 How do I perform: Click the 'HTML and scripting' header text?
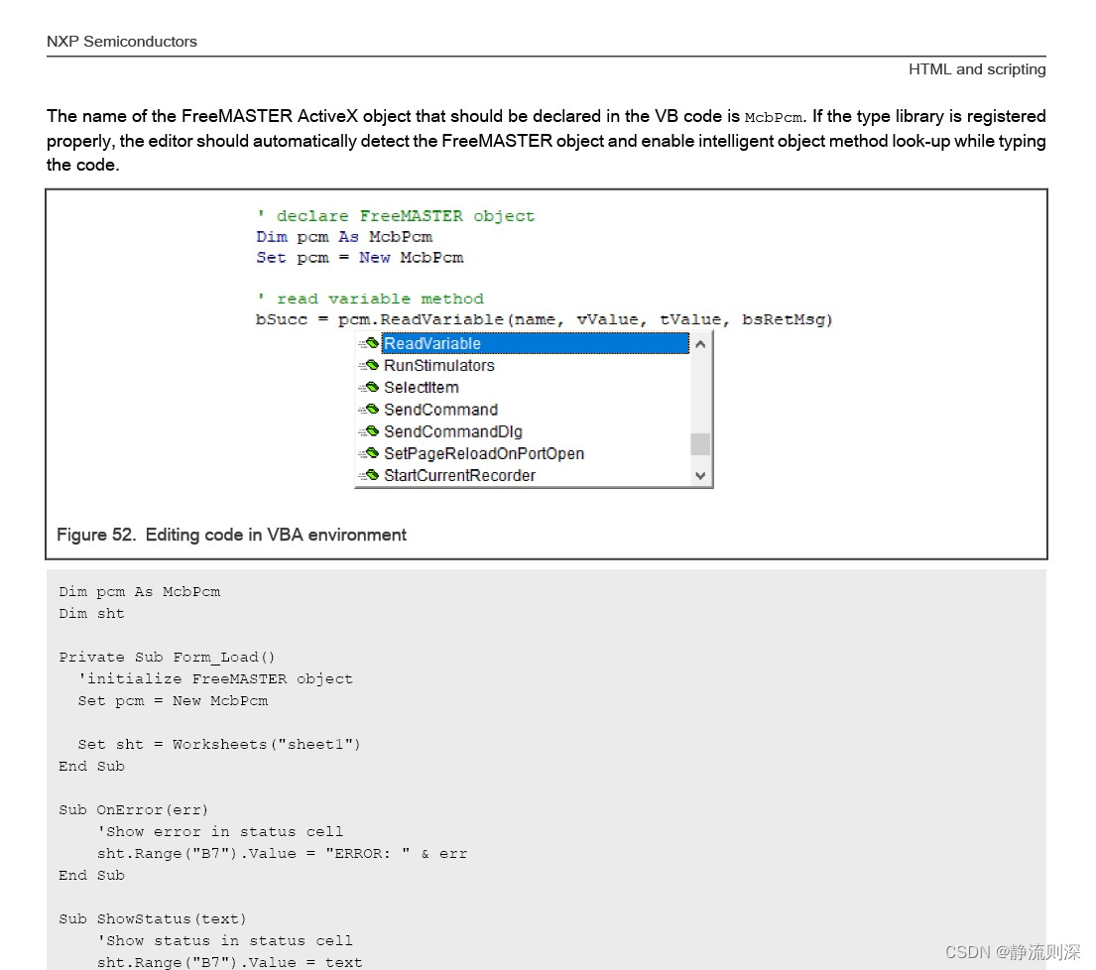click(x=977, y=69)
